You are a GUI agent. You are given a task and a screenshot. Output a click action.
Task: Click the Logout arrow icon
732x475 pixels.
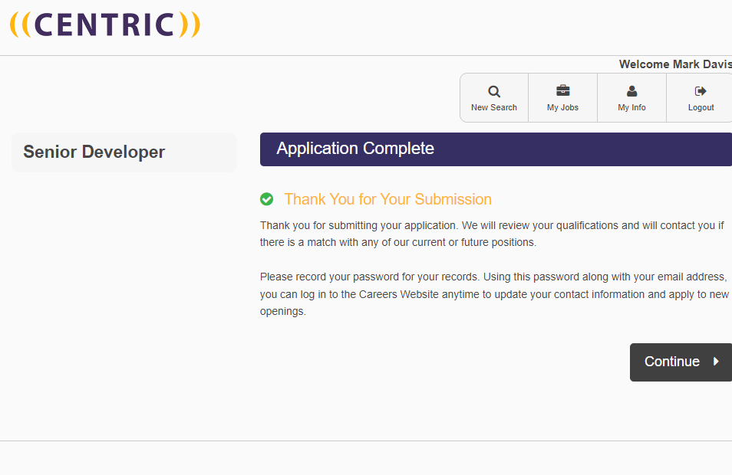pos(701,91)
